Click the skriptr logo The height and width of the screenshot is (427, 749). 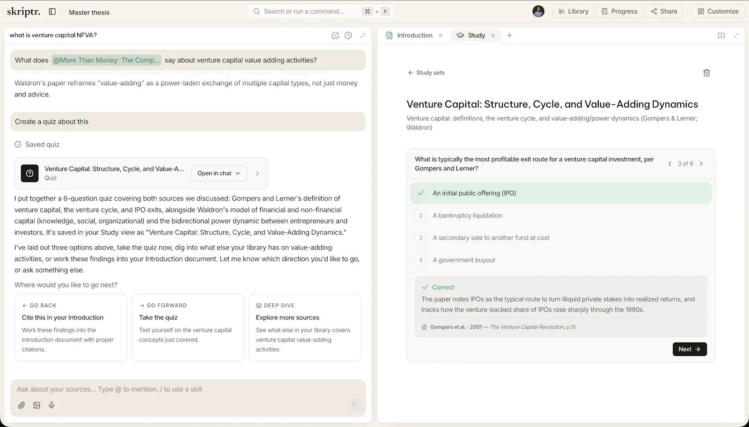point(23,12)
